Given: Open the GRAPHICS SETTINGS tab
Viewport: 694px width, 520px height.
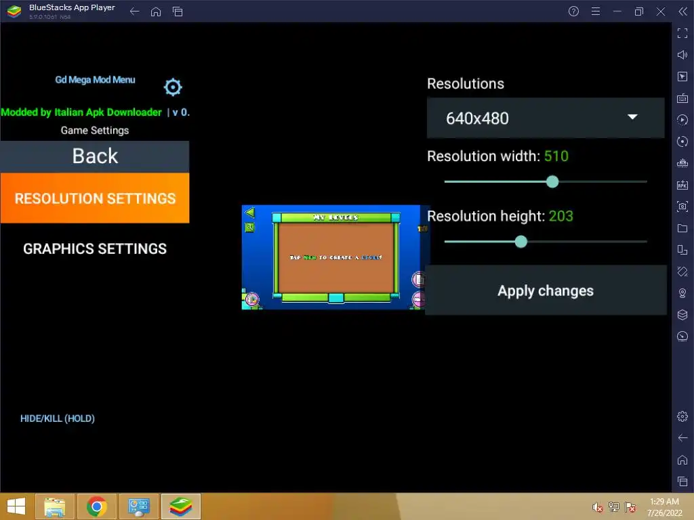Looking at the screenshot, I should coord(95,248).
